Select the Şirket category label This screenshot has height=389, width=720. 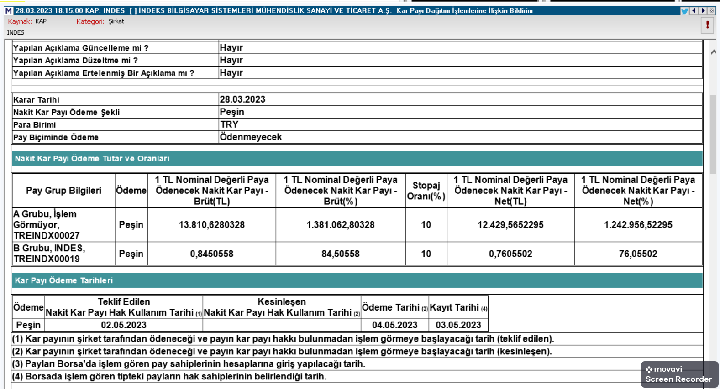coord(116,21)
